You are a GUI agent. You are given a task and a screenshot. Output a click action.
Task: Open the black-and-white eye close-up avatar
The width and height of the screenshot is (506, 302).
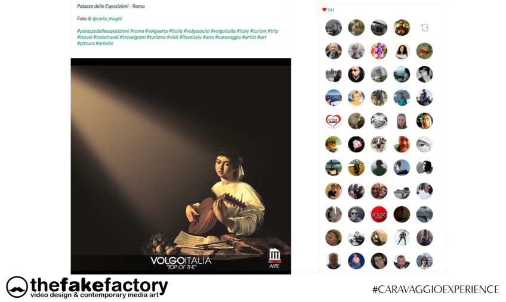424,144
